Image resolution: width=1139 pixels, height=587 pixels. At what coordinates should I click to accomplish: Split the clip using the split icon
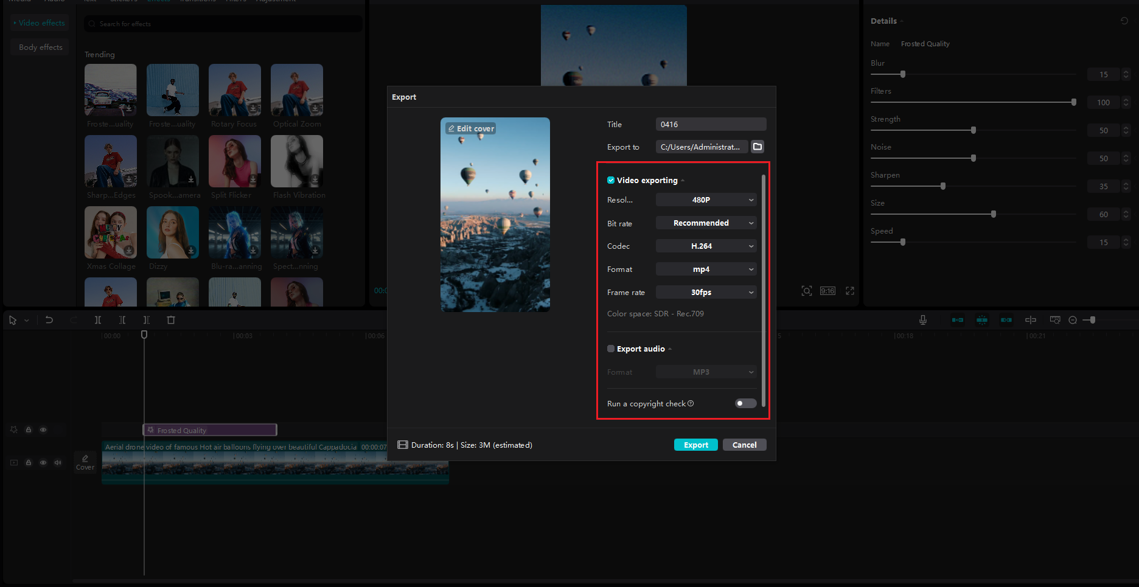tap(98, 319)
